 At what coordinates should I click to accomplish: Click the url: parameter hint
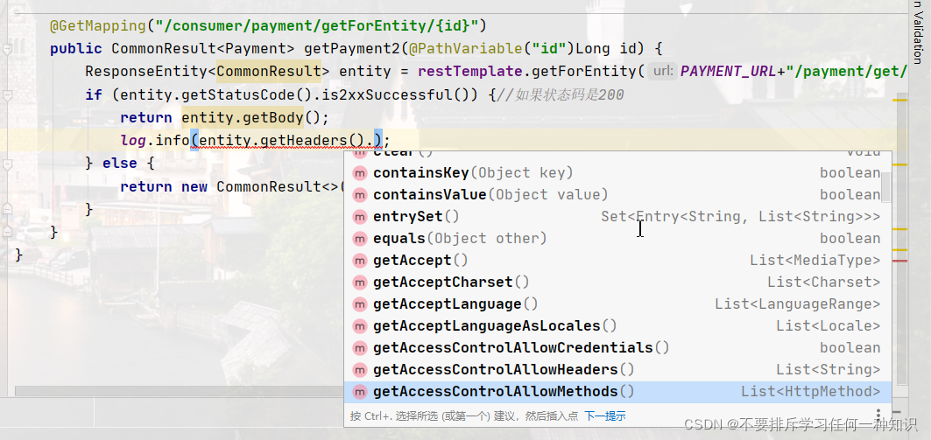coord(662,72)
